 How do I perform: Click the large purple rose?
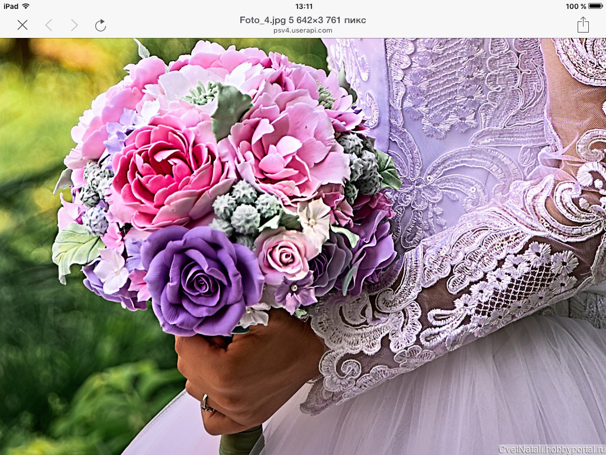click(x=200, y=278)
